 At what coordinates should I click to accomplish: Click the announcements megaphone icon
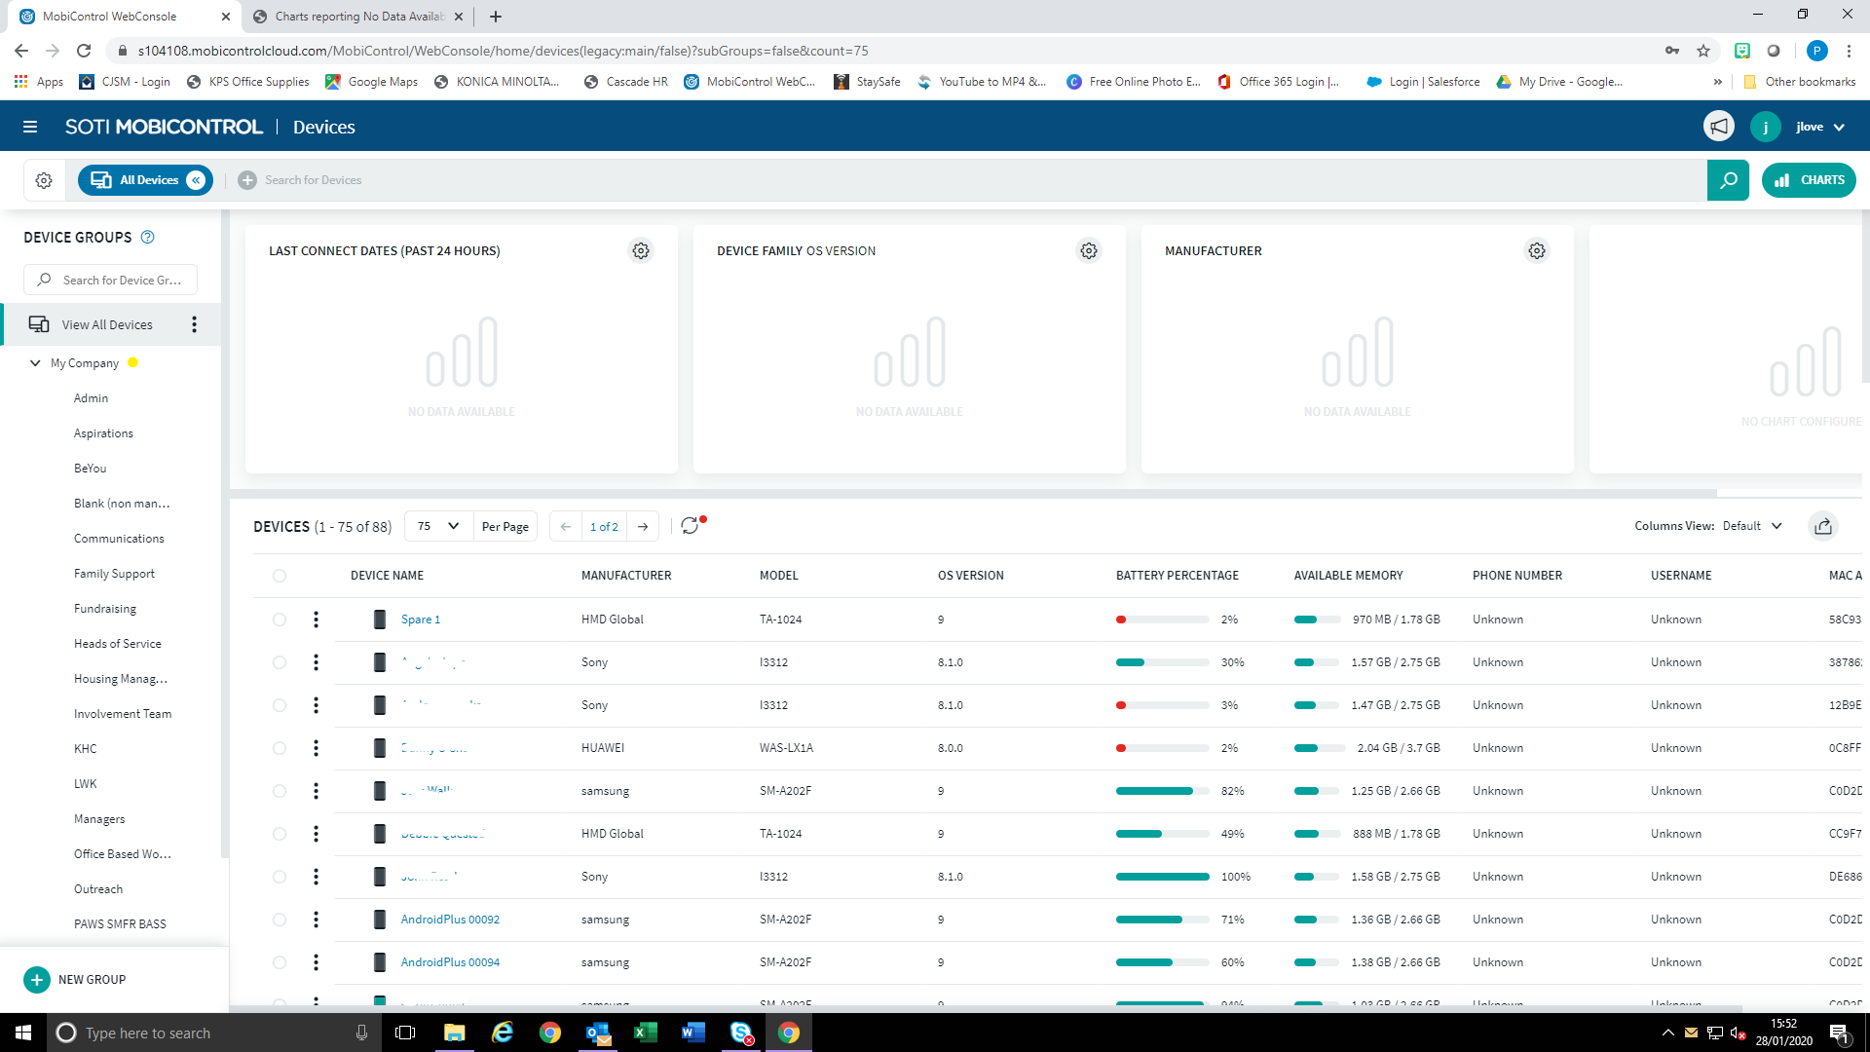tap(1719, 127)
